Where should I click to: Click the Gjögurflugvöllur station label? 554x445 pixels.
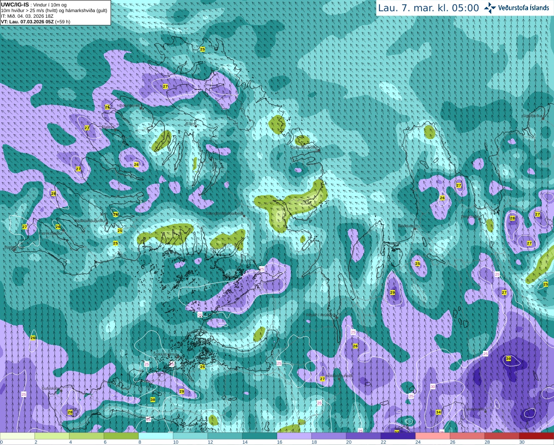pos(304,147)
